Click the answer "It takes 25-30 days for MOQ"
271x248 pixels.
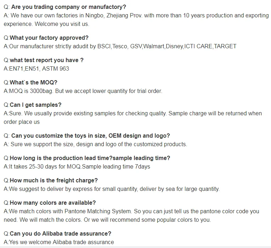pyautogui.click(x=77, y=167)
